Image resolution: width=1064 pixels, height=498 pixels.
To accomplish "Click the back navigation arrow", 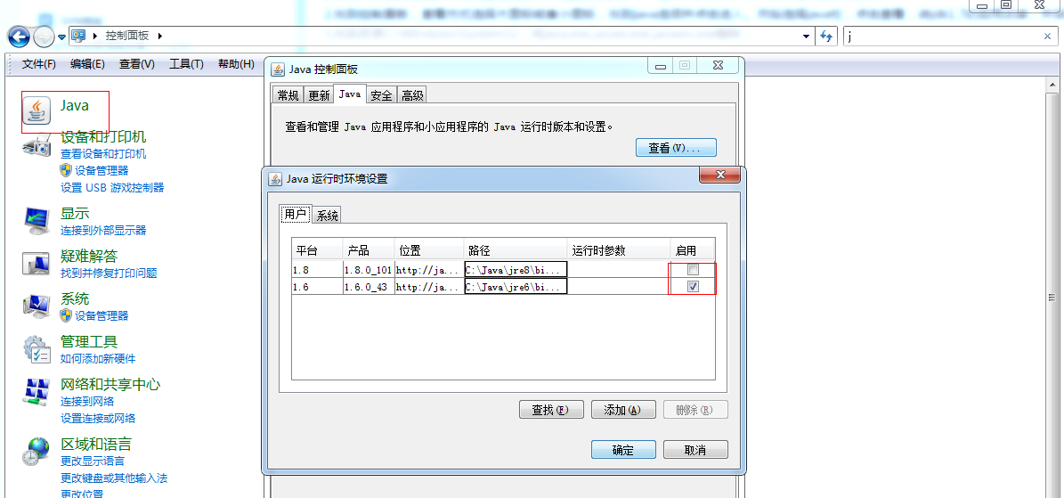I will (19, 36).
